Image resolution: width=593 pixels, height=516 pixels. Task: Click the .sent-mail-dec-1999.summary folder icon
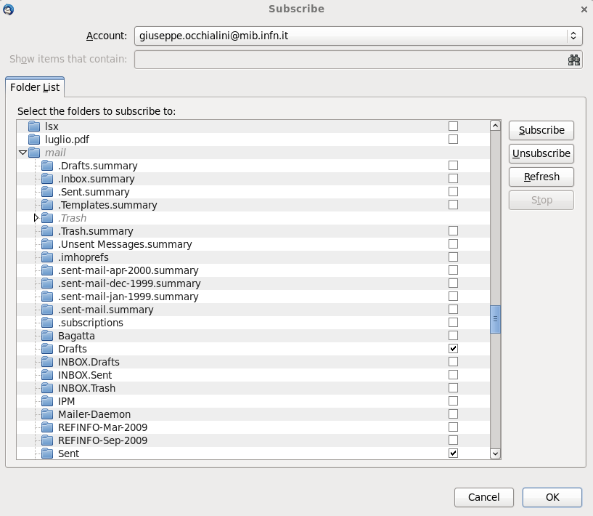(x=47, y=283)
